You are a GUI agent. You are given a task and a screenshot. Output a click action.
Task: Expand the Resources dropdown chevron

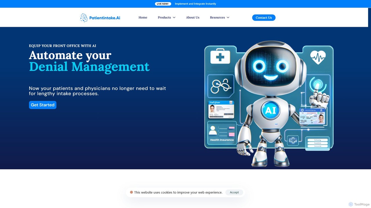point(228,18)
